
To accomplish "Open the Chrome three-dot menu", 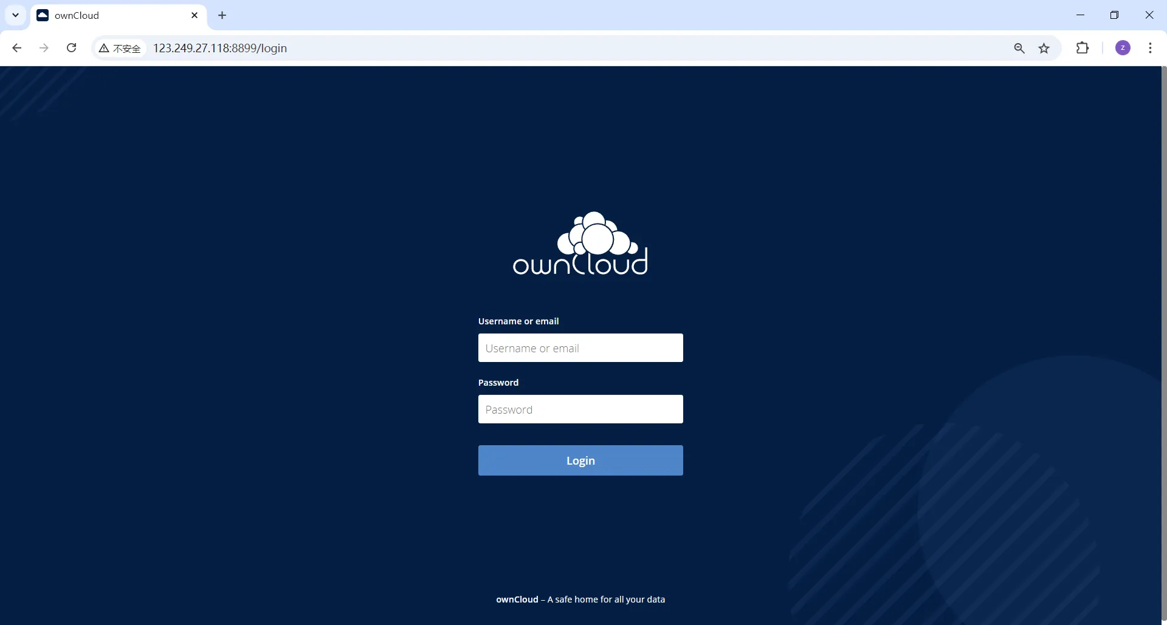I will [1150, 48].
